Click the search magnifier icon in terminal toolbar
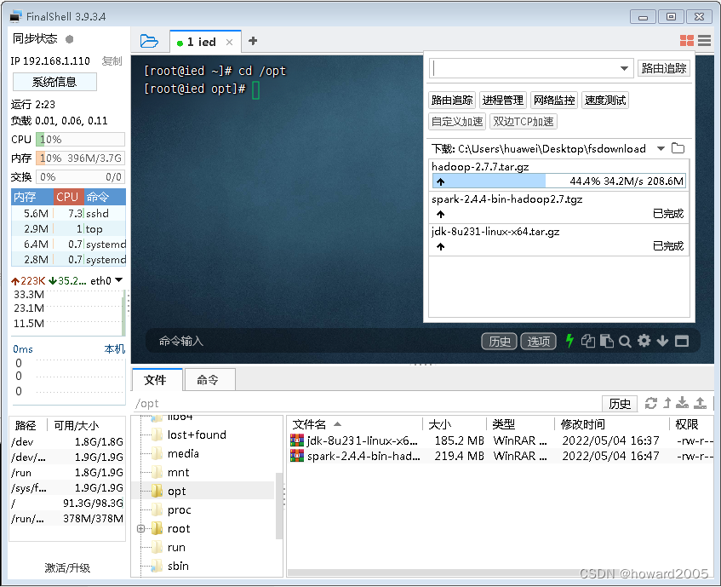The height and width of the screenshot is (587, 721). pyautogui.click(x=625, y=342)
